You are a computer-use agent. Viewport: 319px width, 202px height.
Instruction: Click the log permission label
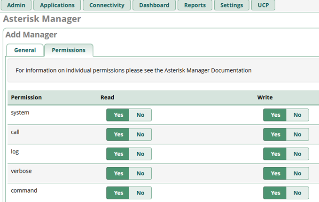pyautogui.click(x=15, y=152)
